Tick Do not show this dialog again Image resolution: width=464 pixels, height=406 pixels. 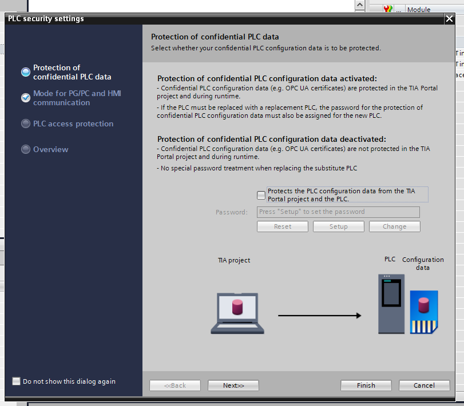[x=16, y=381]
